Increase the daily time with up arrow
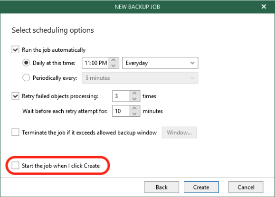This screenshot has width=275, height=197. (x=114, y=60)
